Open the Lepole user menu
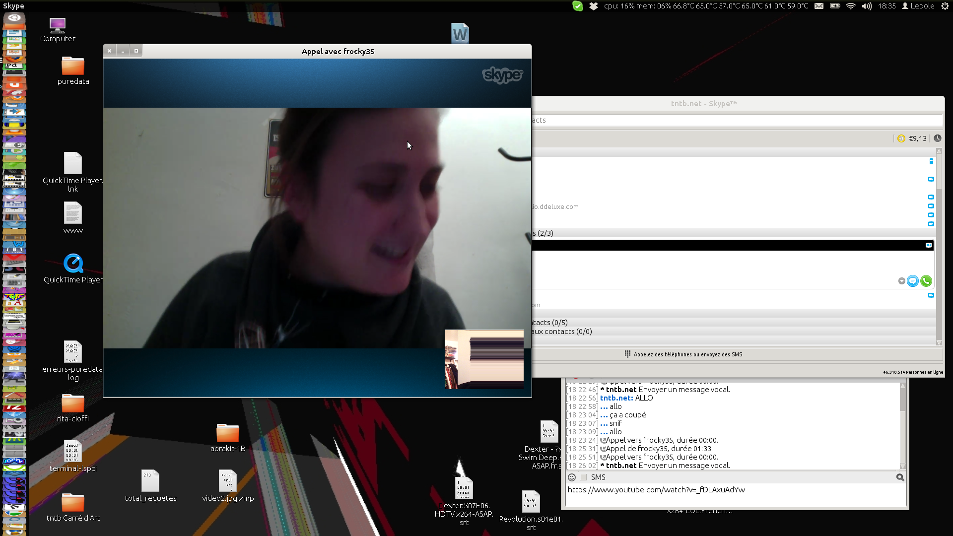The image size is (953, 536). point(918,6)
